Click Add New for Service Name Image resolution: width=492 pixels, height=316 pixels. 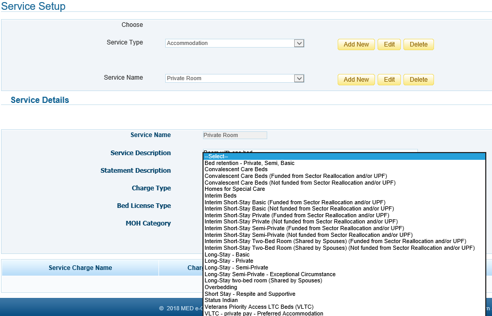[356, 80]
